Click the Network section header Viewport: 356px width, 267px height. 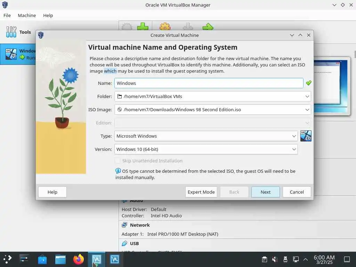click(140, 225)
